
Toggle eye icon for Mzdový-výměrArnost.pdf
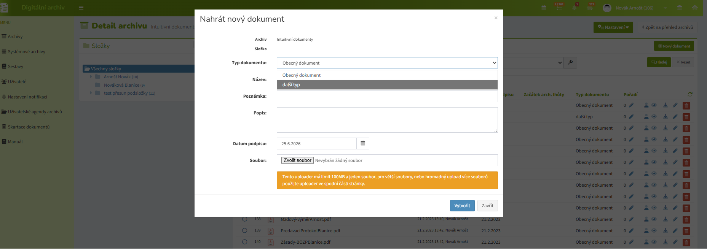click(654, 219)
